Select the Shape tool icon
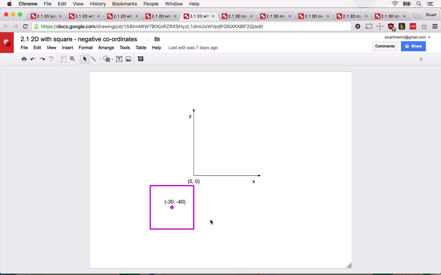The height and width of the screenshot is (275, 441). [x=106, y=59]
